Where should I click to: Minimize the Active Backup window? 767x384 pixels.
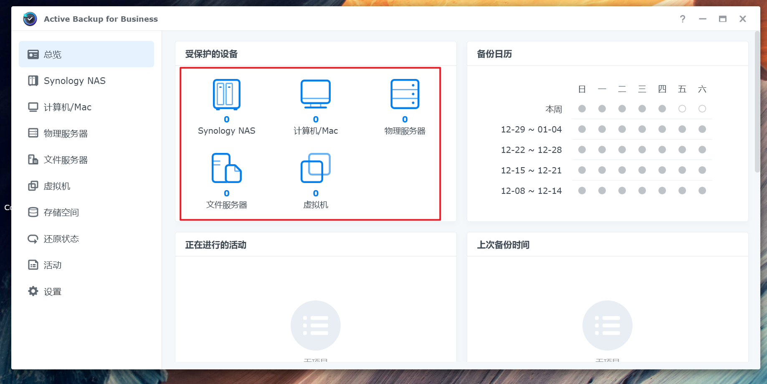click(703, 19)
